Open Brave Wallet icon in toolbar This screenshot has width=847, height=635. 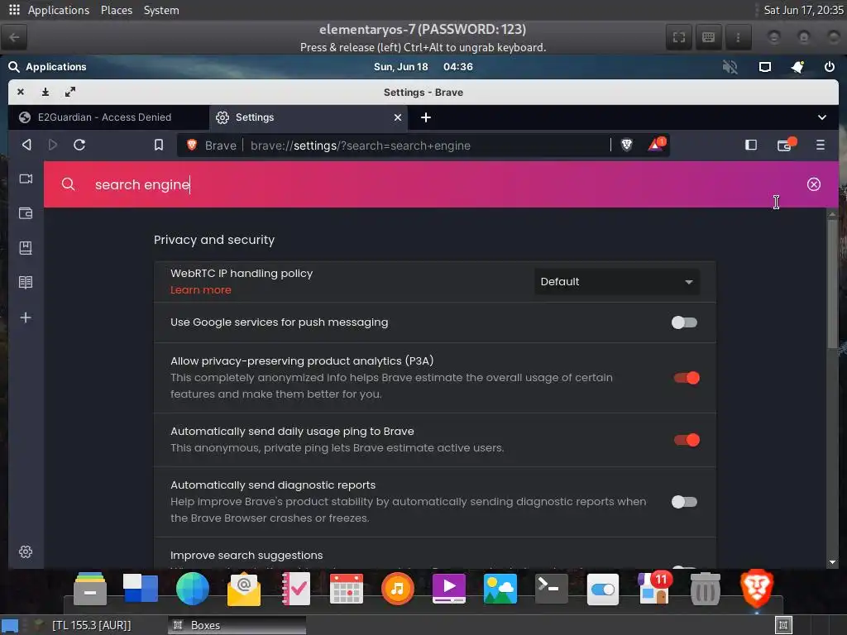tap(786, 144)
